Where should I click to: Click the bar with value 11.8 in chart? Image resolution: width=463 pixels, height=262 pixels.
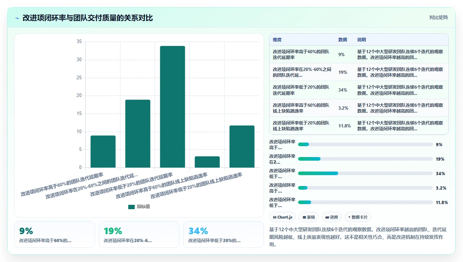point(242,147)
